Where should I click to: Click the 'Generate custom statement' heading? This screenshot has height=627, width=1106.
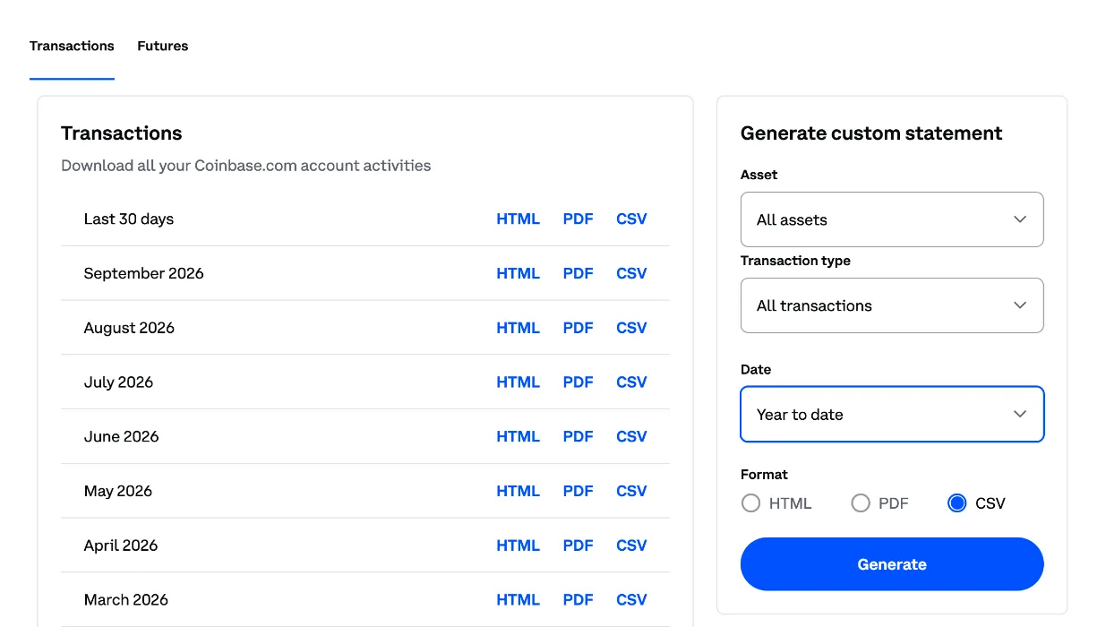(871, 133)
